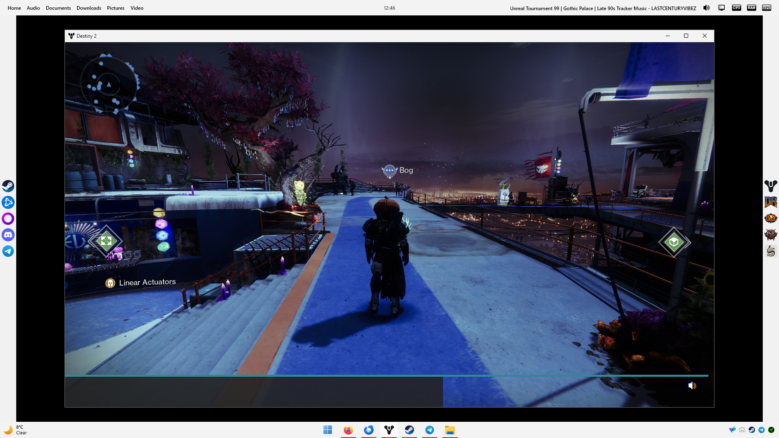Image resolution: width=779 pixels, height=438 pixels.
Task: Open the CPU monitor icon in top bar
Action: point(736,8)
